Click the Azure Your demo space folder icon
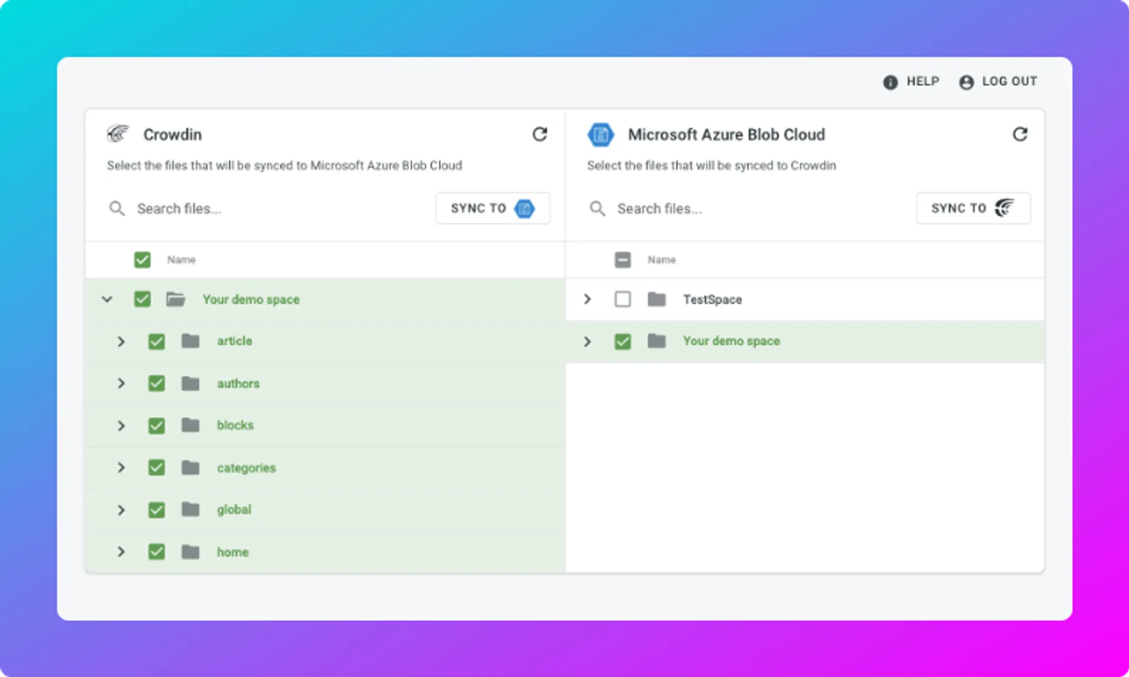The image size is (1129, 677). [657, 341]
